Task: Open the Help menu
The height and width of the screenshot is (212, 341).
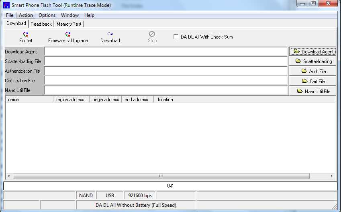Action: tap(90, 15)
